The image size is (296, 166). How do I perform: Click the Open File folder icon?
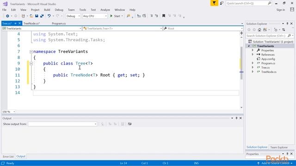point(31,16)
